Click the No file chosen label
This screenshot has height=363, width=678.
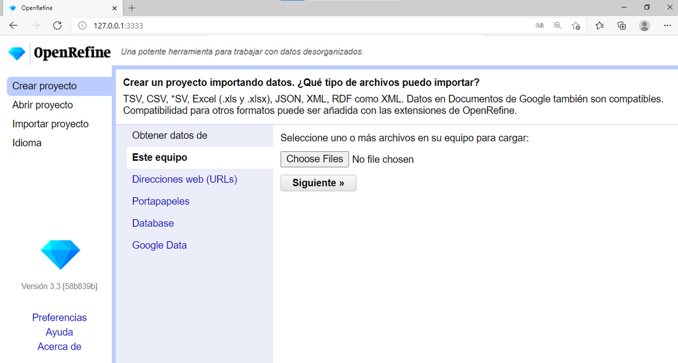[383, 159]
